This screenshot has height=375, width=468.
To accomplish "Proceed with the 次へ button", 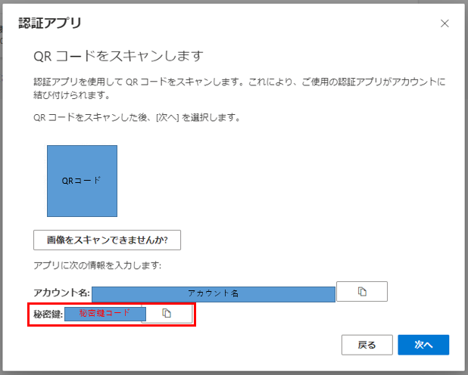I will point(423,345).
